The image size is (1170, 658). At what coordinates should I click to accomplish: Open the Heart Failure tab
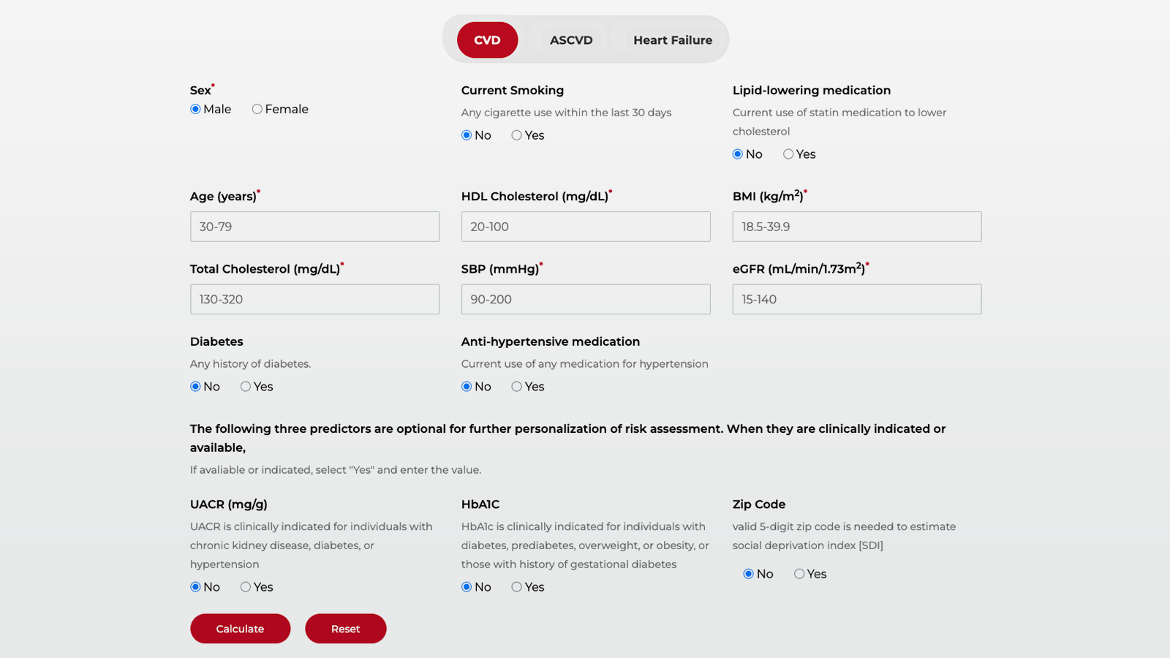tap(672, 40)
